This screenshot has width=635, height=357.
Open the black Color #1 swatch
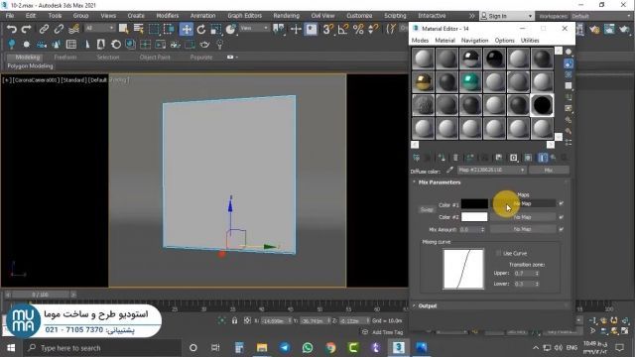[474, 203]
